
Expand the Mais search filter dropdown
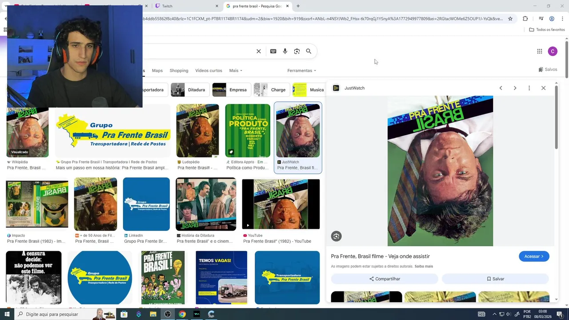tap(236, 71)
